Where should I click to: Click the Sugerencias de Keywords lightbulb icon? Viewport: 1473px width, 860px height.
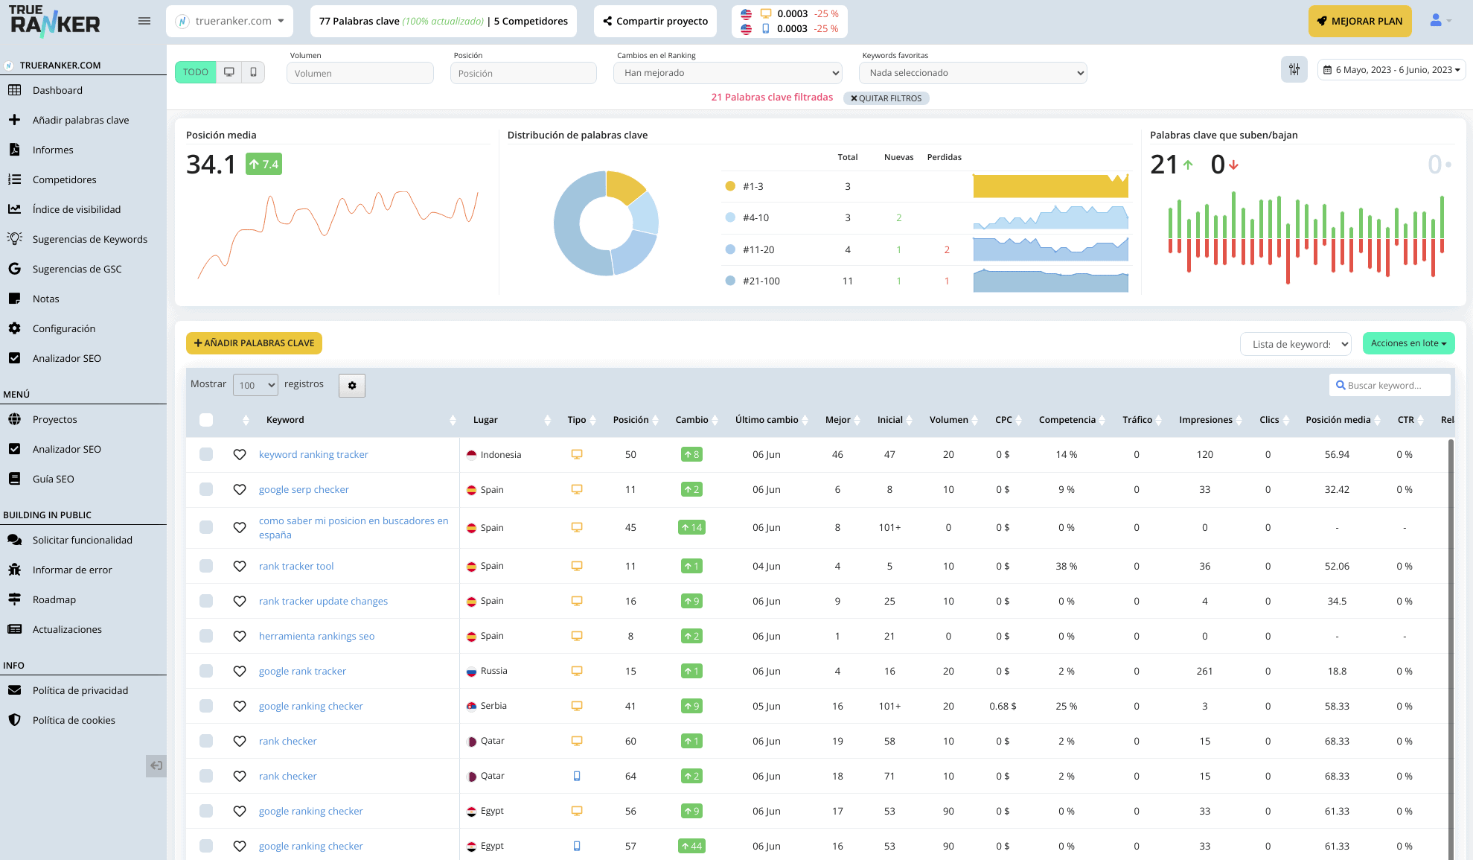tap(14, 239)
